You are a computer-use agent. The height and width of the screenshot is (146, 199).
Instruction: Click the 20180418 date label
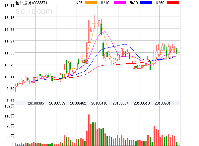pyautogui.click(x=99, y=103)
